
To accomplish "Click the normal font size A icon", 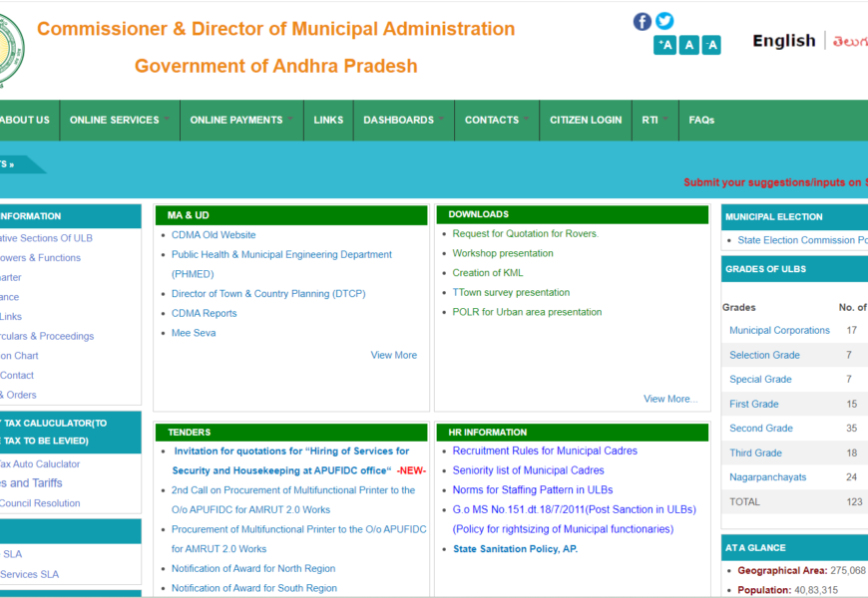I will 688,45.
